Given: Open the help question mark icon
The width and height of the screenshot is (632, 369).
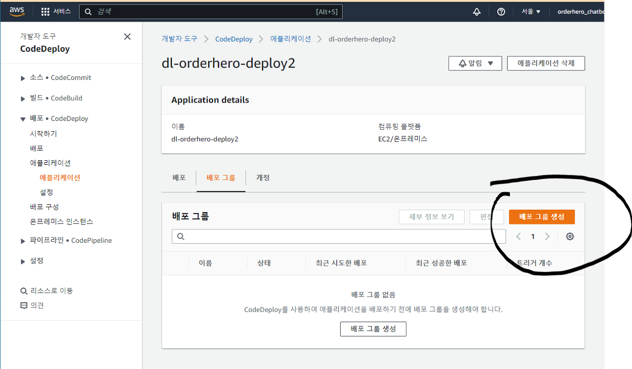Looking at the screenshot, I should pos(501,12).
